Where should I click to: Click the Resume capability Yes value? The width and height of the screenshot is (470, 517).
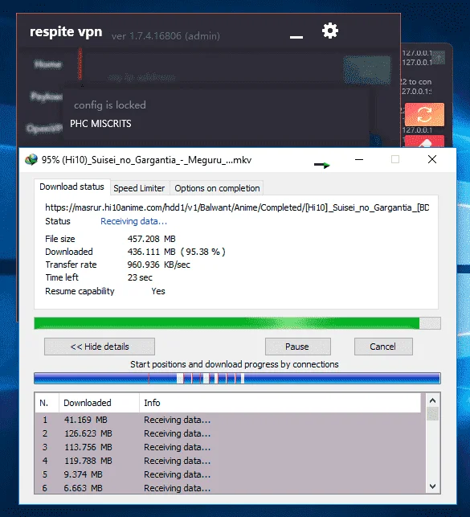pyautogui.click(x=158, y=291)
